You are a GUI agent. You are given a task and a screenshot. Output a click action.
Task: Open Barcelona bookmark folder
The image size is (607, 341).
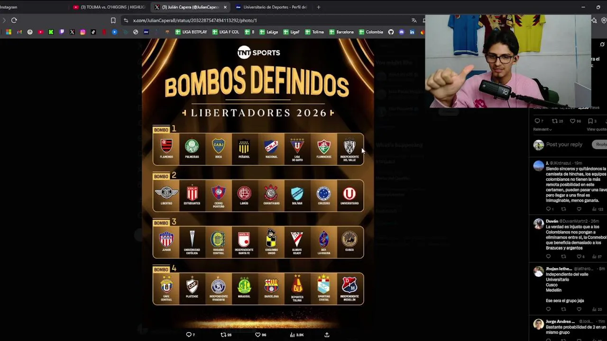[341, 32]
